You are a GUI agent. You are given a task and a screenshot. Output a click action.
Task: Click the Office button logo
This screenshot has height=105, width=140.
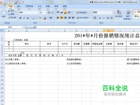coord(3,4)
